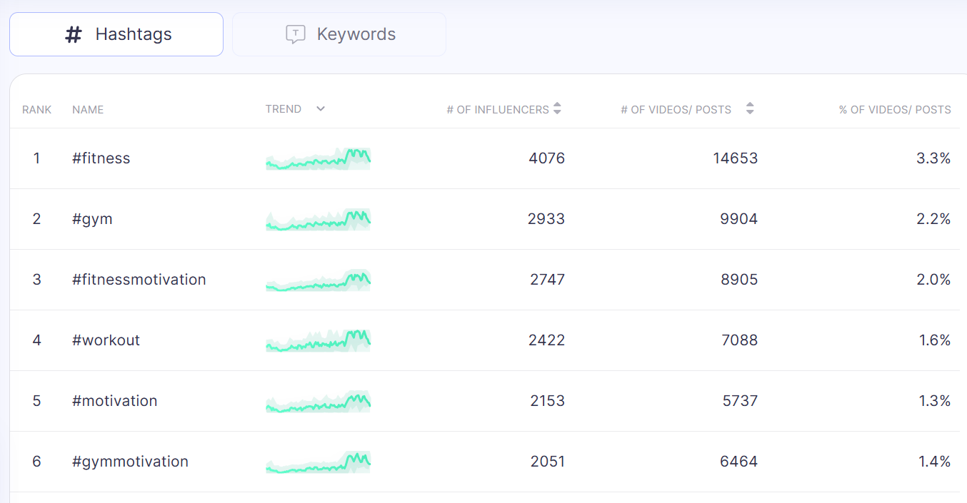
Task: Sort by # of Influencers arrows
Action: [x=557, y=109]
